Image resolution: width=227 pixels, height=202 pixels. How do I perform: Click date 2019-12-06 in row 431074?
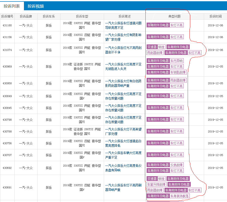[216, 50]
